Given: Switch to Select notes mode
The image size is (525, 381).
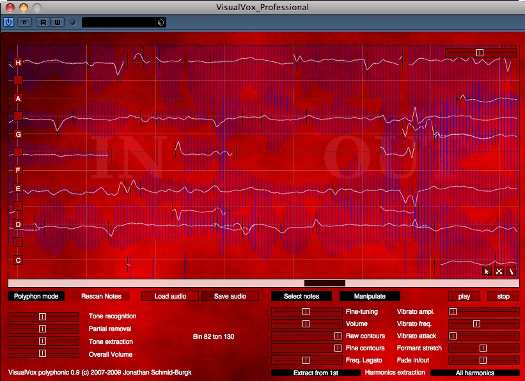Looking at the screenshot, I should click(x=301, y=296).
